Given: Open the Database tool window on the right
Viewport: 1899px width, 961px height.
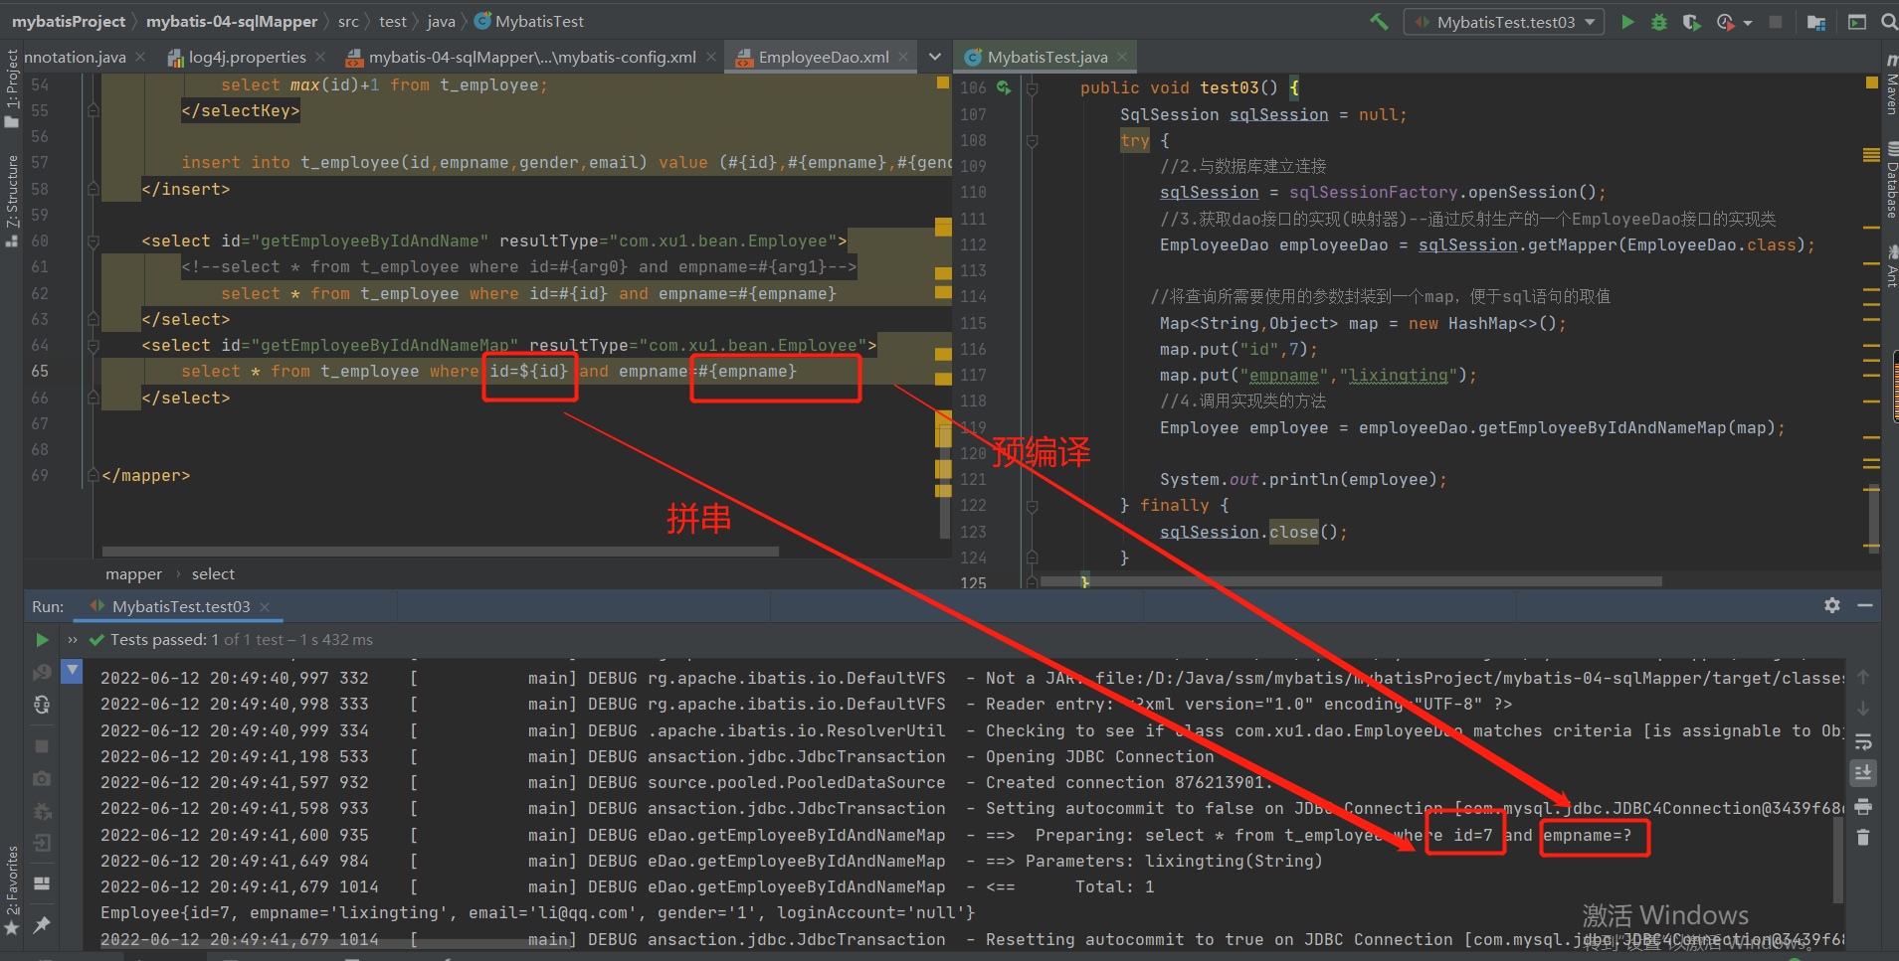Looking at the screenshot, I should pos(1890,180).
